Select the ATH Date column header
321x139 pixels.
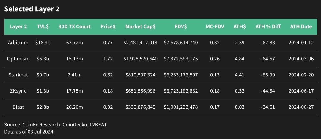[301, 27]
